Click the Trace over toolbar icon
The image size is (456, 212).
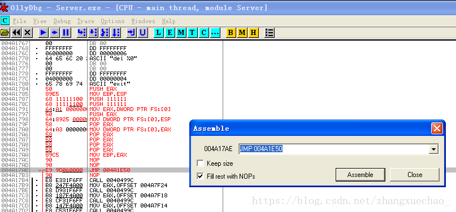pos(116,33)
